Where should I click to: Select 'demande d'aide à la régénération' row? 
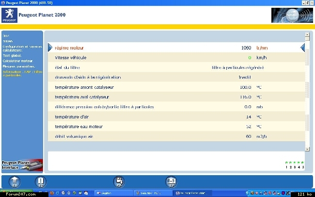point(176,77)
